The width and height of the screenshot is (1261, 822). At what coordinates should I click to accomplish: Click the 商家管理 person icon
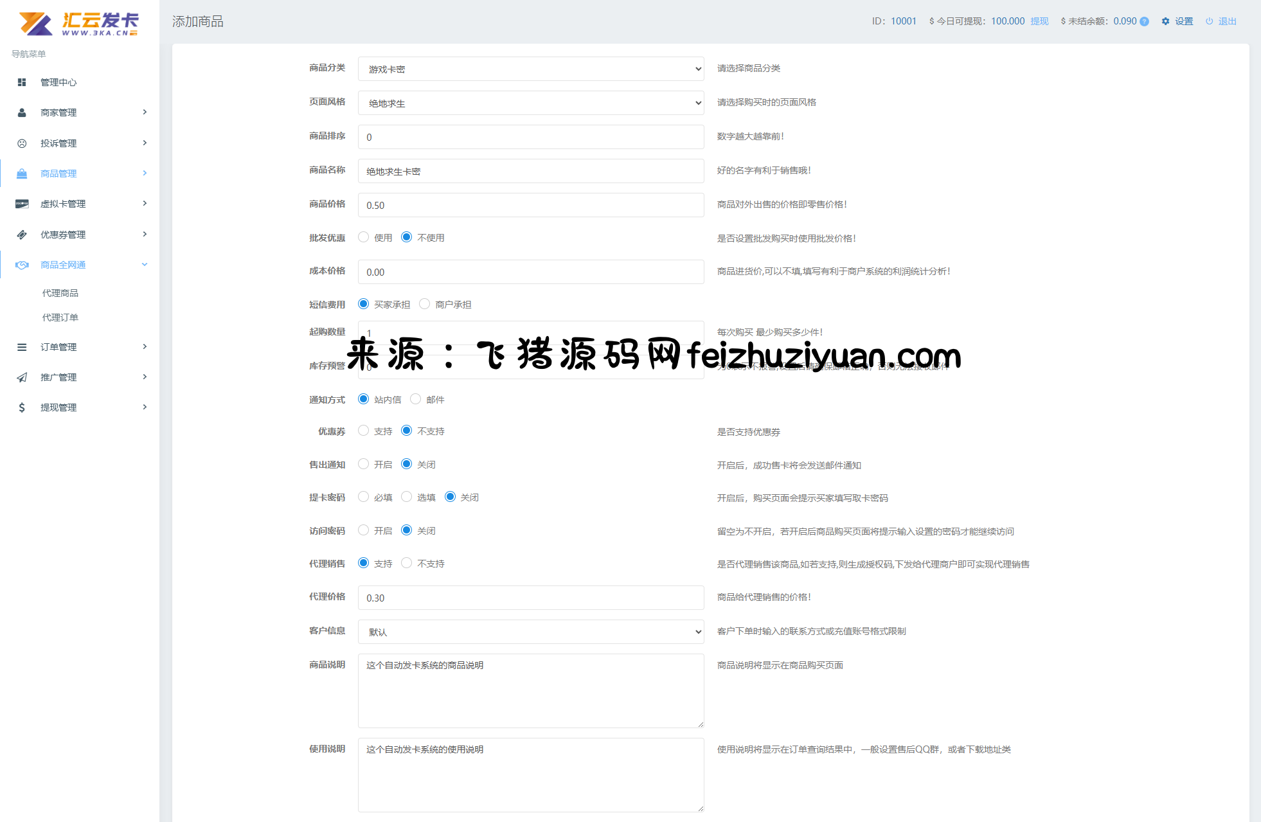[22, 112]
